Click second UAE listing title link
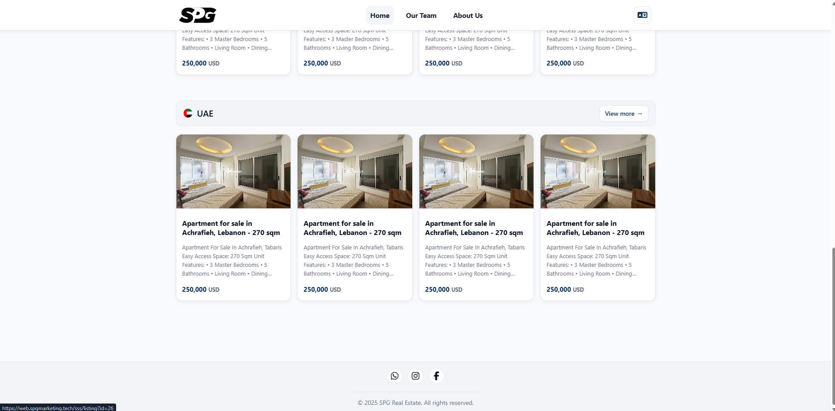 [352, 228]
